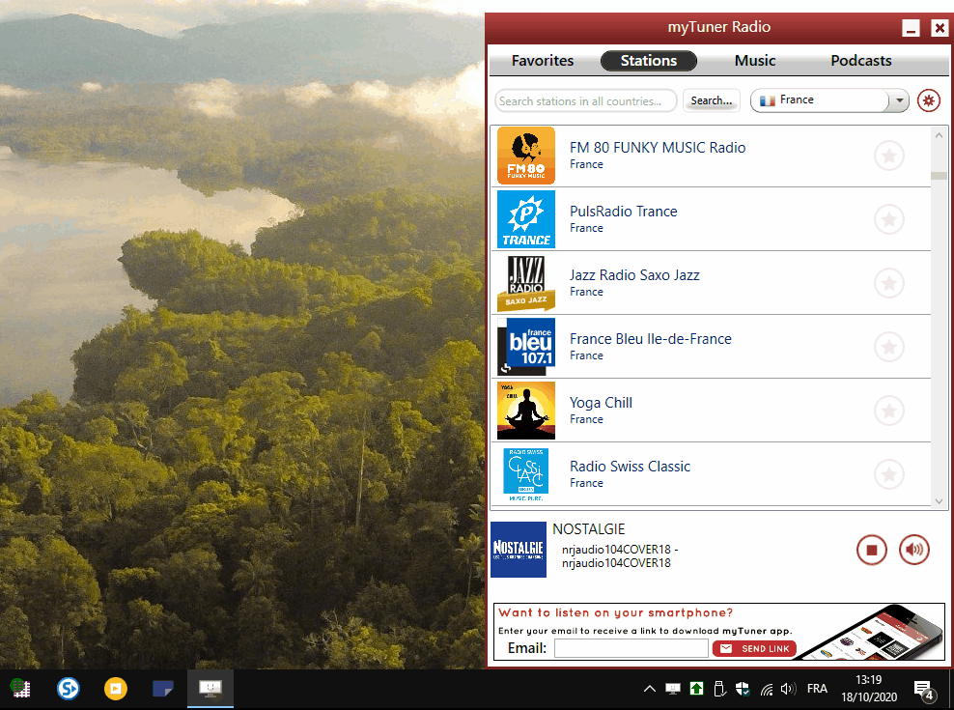This screenshot has width=954, height=710.
Task: Go to the Podcasts tab
Action: [861, 61]
